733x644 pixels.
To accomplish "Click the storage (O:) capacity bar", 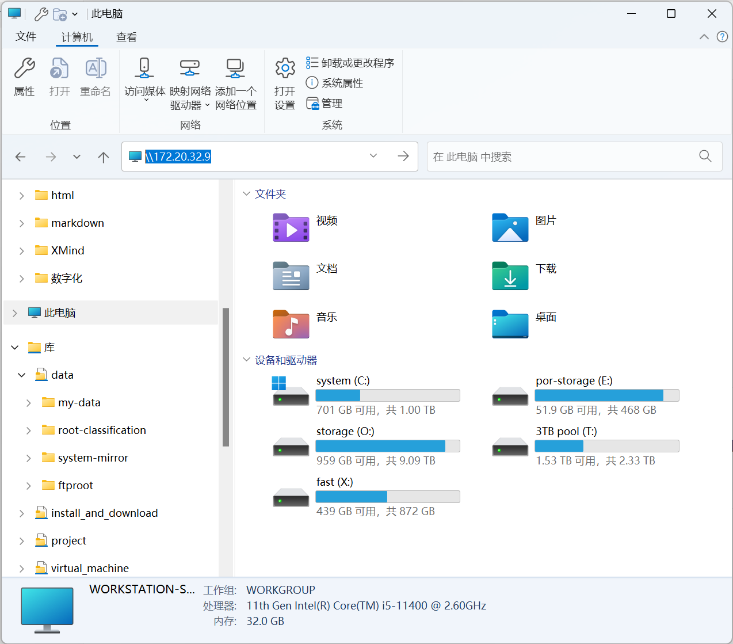I will point(387,446).
